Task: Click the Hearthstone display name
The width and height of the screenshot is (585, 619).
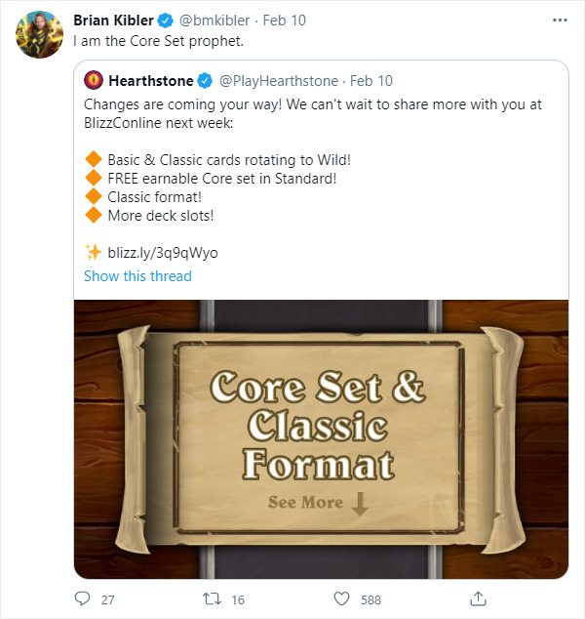Action: 151,80
